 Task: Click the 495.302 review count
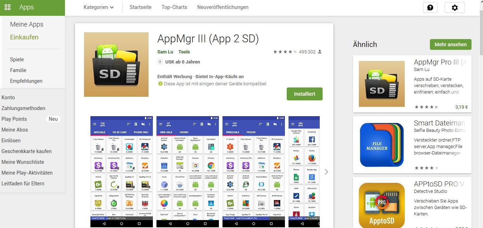click(x=307, y=52)
